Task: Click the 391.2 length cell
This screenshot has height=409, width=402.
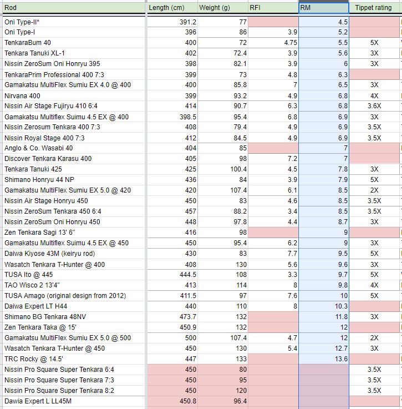Action: [x=172, y=22]
